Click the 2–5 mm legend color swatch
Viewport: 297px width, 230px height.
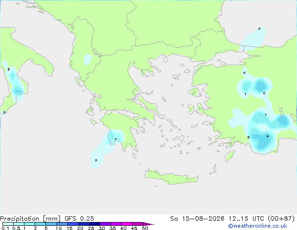coord(40,224)
